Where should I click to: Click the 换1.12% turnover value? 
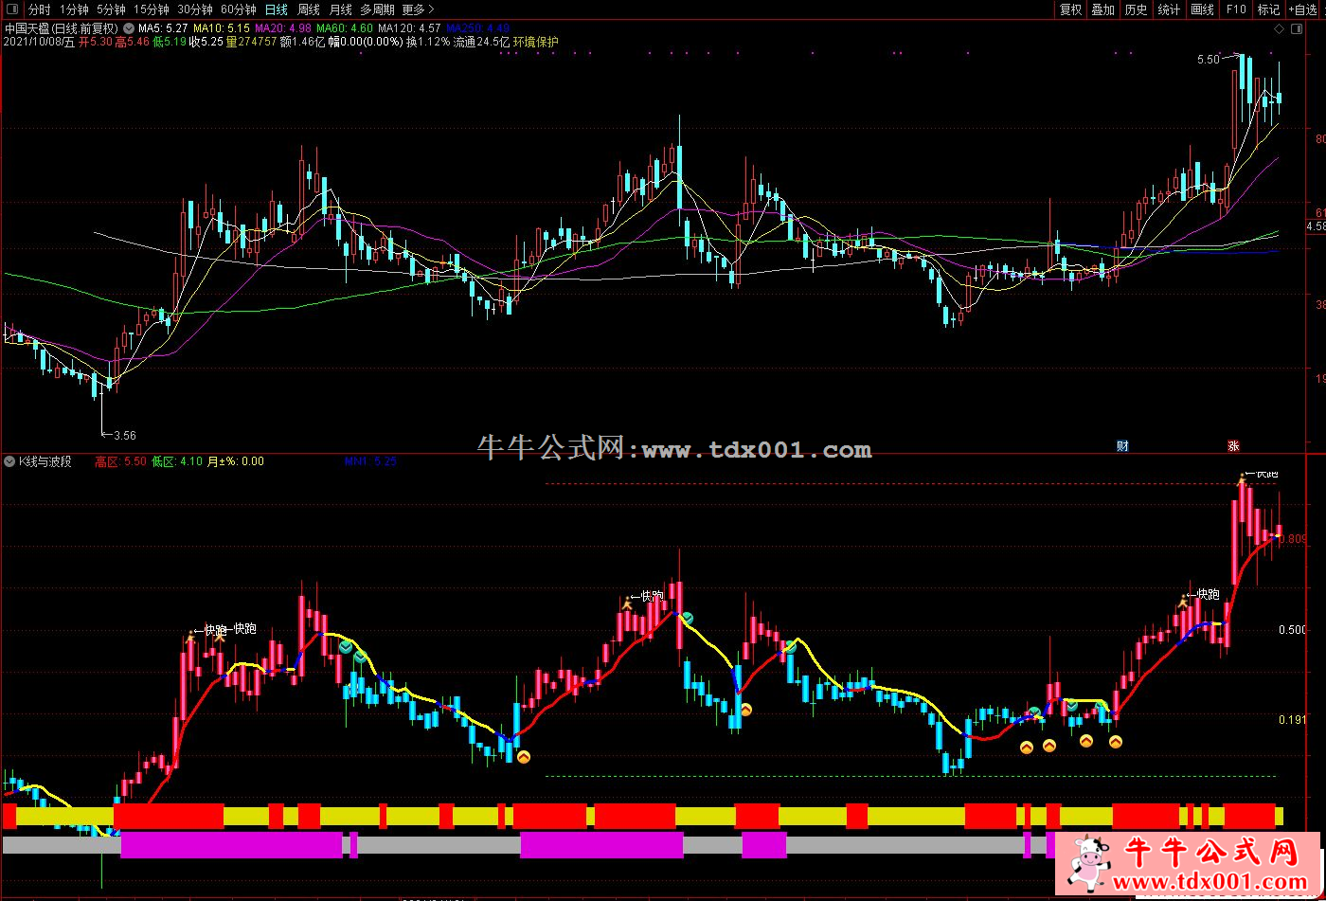pos(428,42)
